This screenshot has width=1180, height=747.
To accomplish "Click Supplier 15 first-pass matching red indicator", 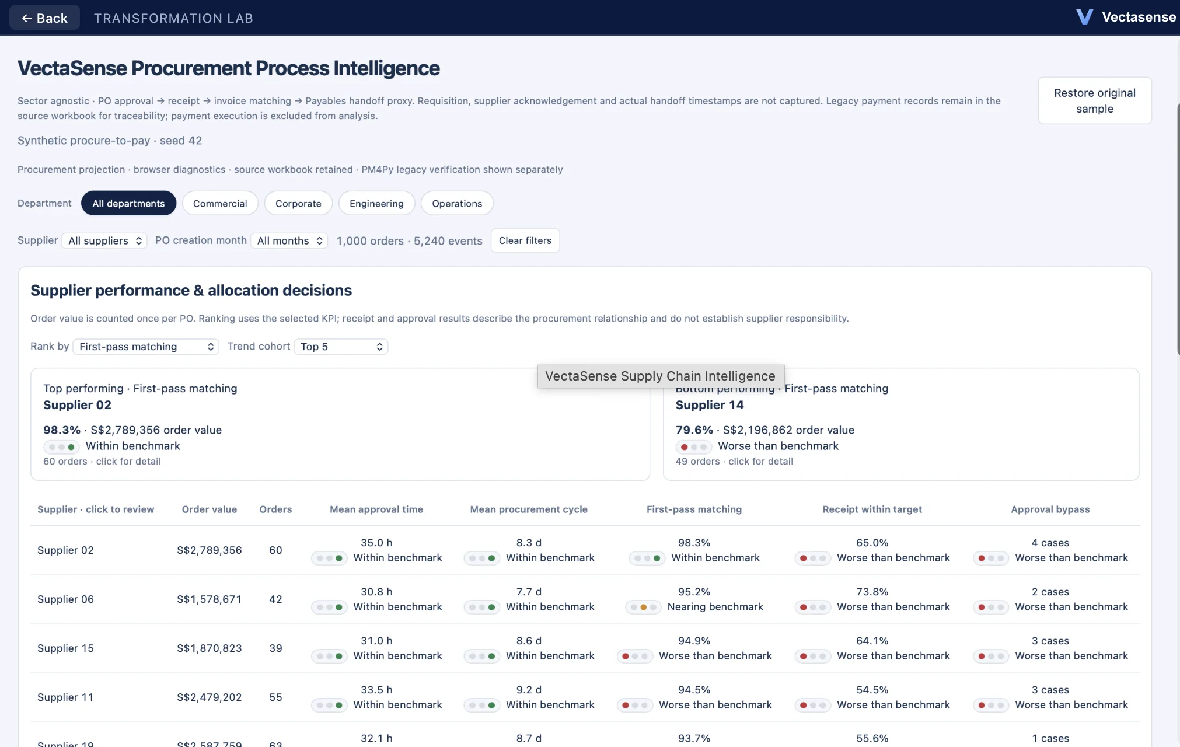I will [635, 657].
